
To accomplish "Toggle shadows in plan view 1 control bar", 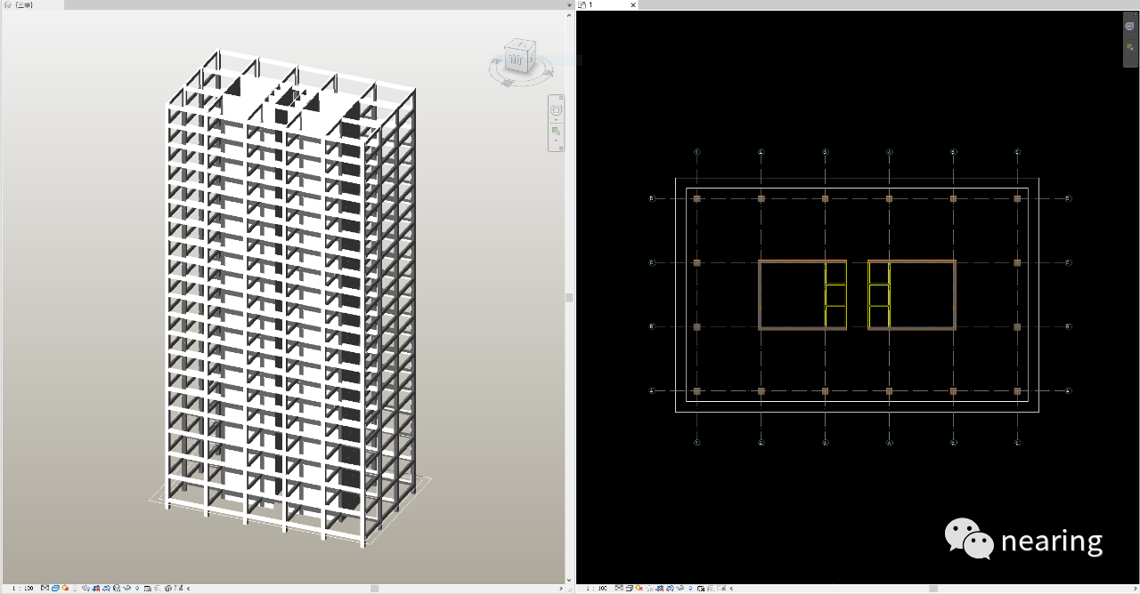I will pyautogui.click(x=649, y=588).
